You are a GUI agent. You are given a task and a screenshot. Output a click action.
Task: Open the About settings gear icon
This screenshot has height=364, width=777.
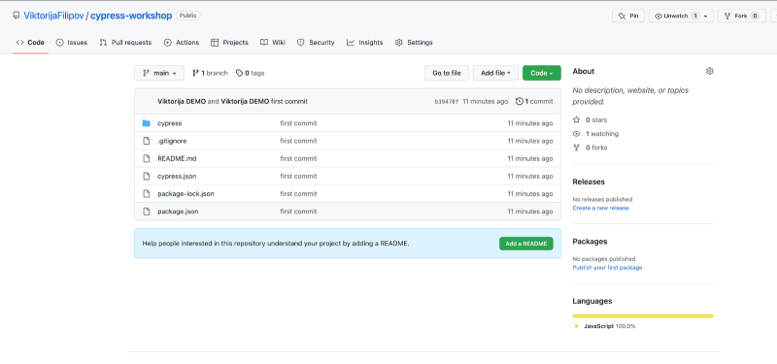(710, 71)
